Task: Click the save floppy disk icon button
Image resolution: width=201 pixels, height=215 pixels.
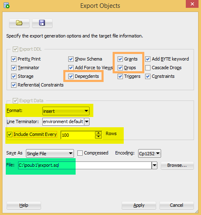Action: click(x=42, y=23)
